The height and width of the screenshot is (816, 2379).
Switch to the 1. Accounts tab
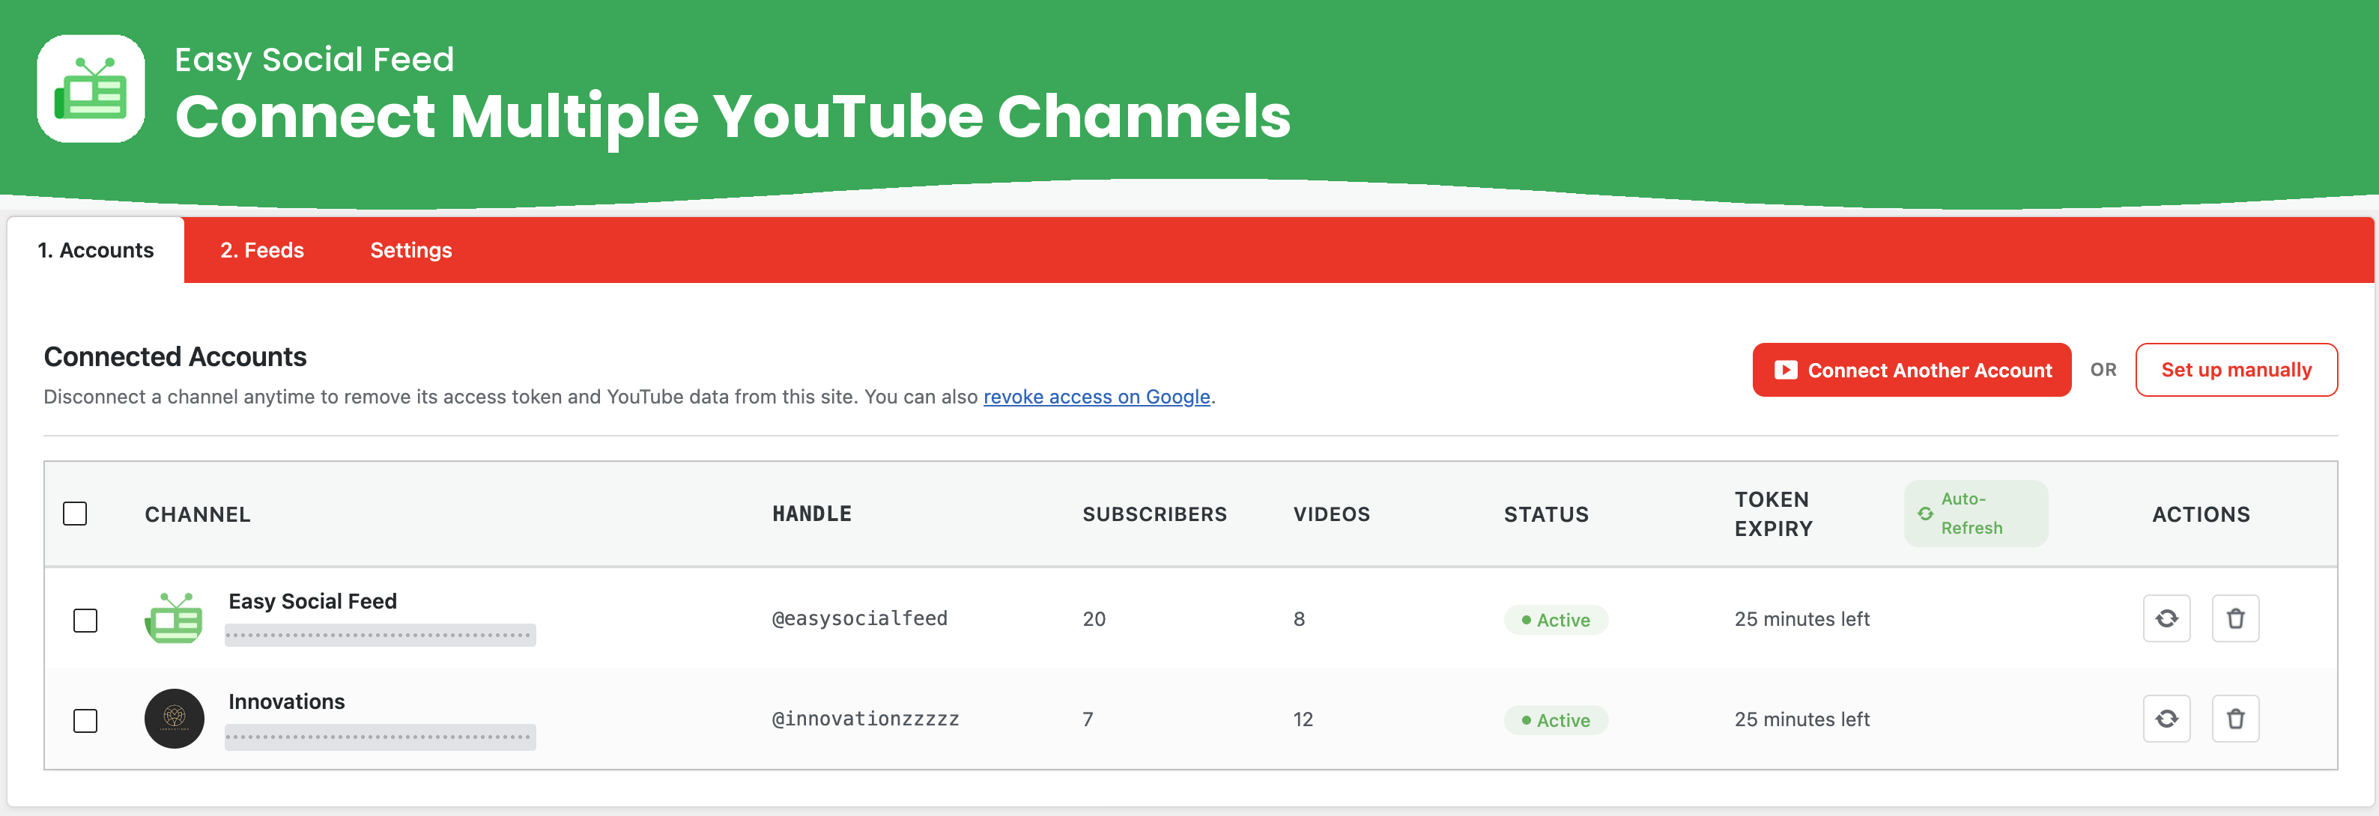click(96, 250)
